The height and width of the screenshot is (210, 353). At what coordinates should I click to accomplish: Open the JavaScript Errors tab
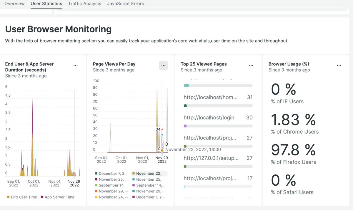click(x=125, y=4)
